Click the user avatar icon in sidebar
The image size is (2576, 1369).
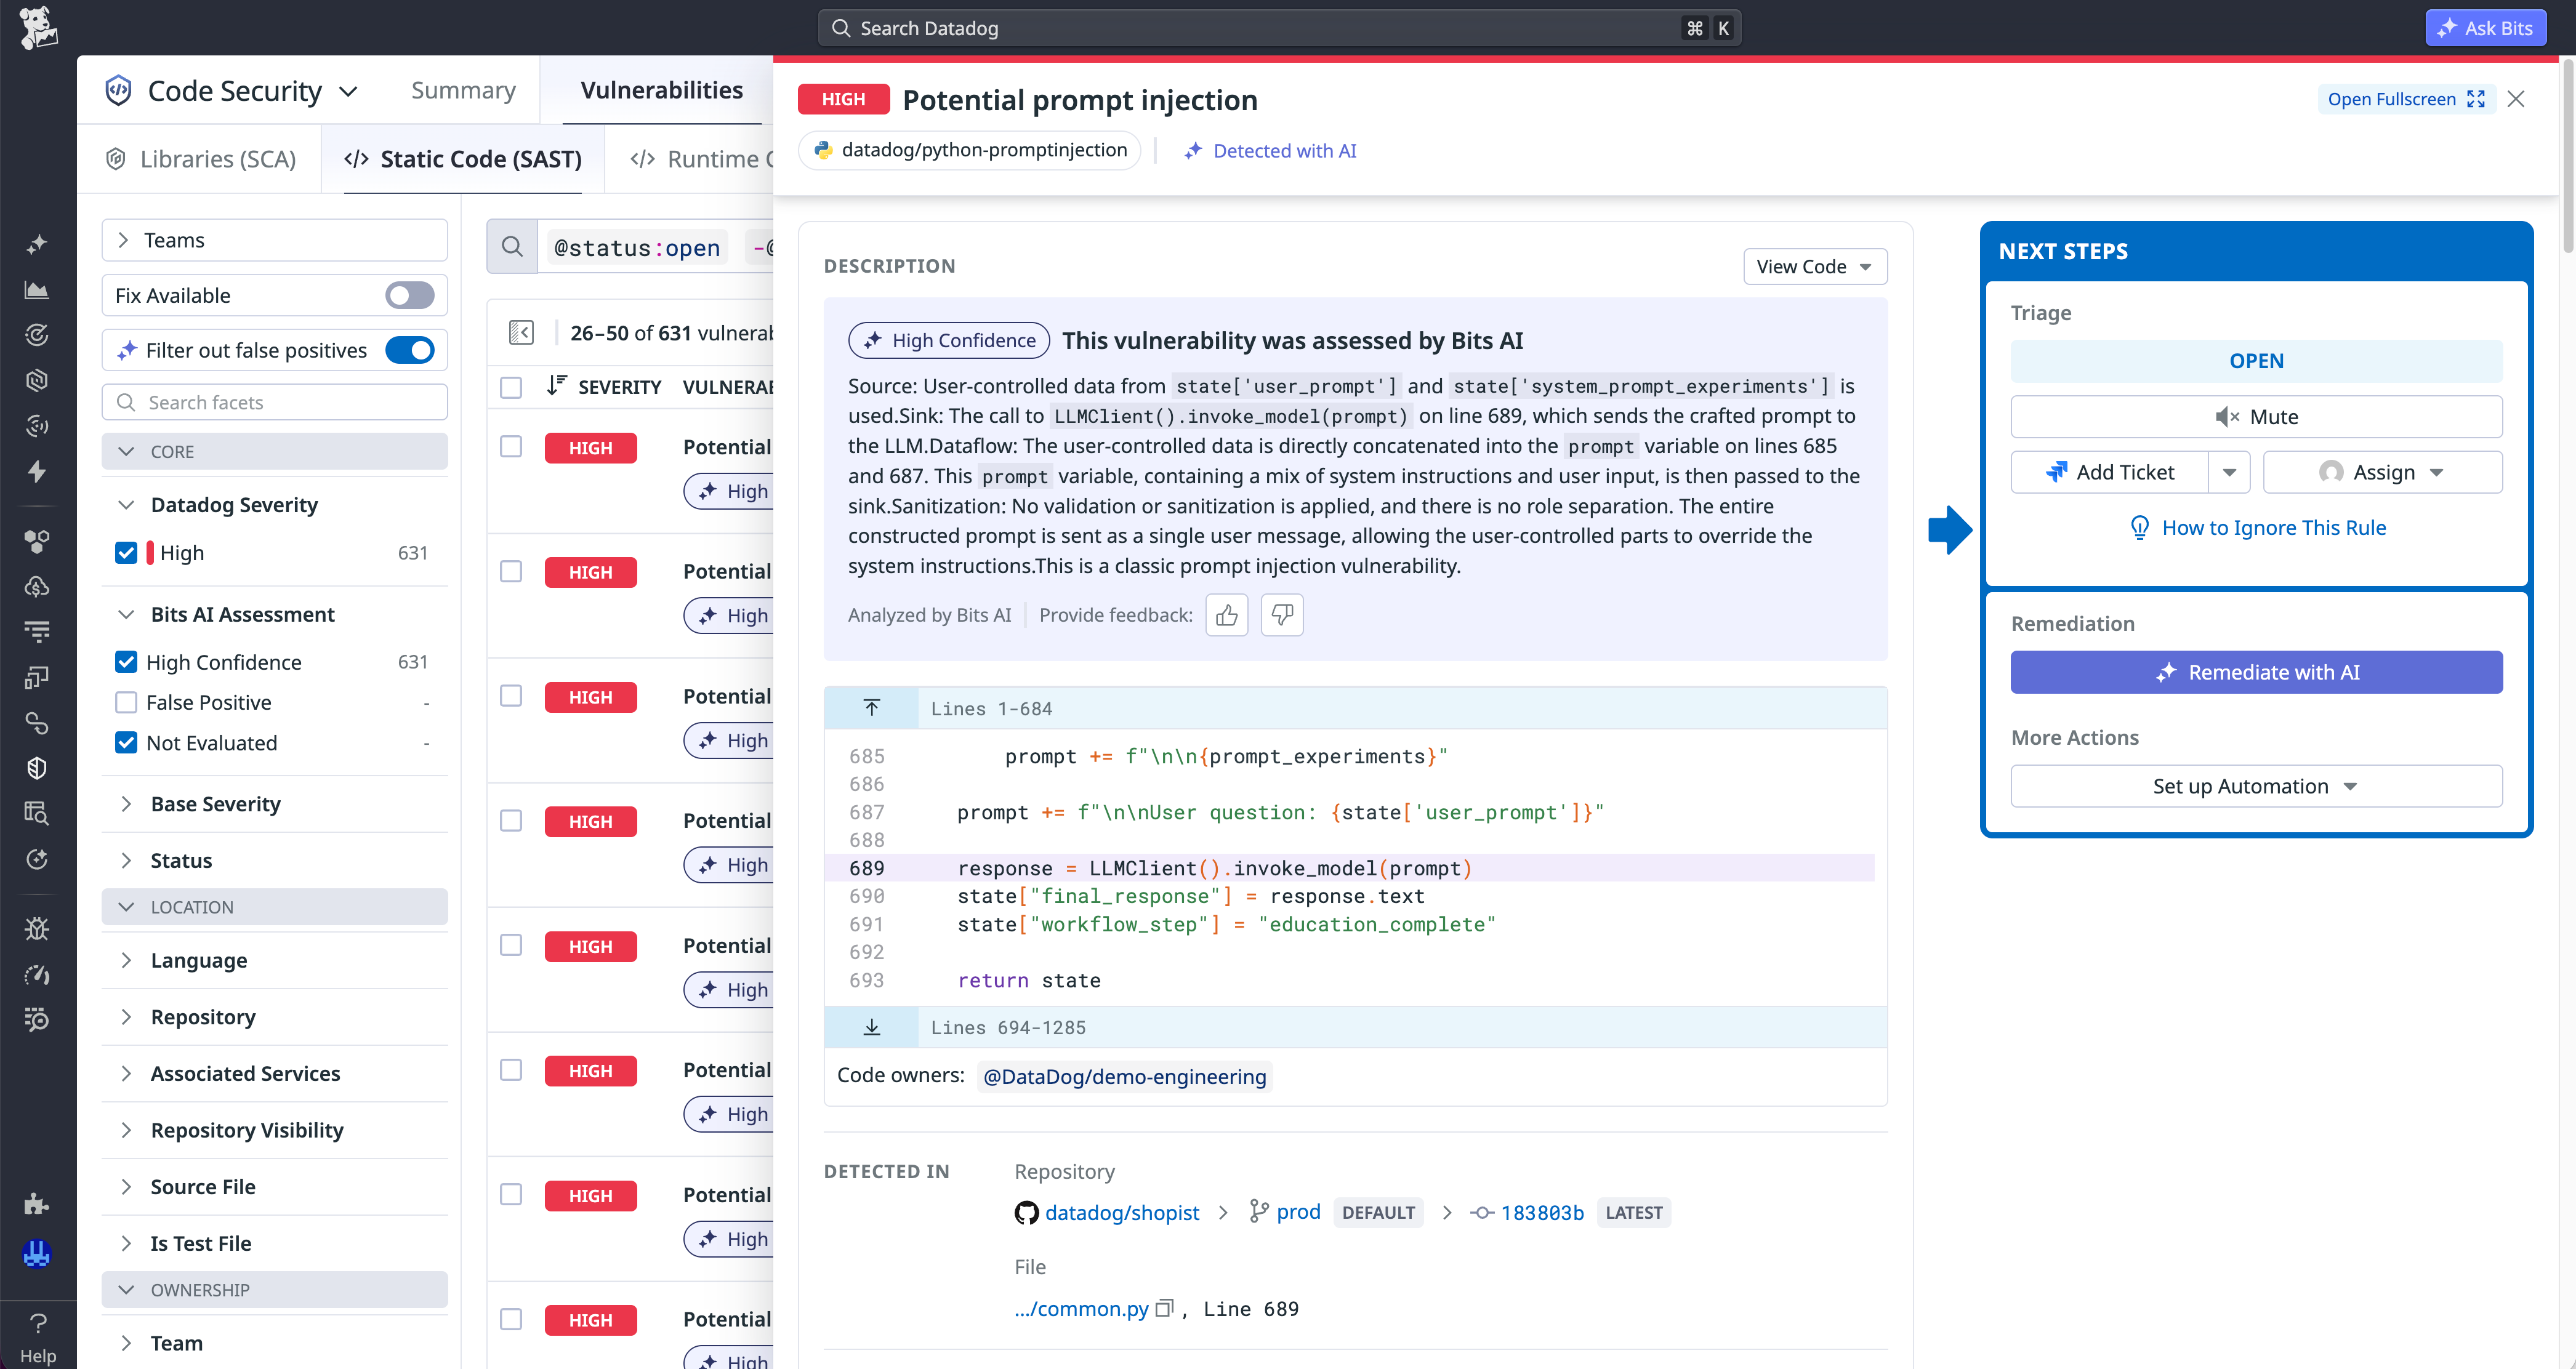coord(37,1254)
